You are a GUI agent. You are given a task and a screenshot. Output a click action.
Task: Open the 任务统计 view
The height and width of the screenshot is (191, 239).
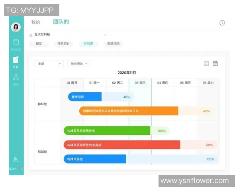(x=63, y=44)
